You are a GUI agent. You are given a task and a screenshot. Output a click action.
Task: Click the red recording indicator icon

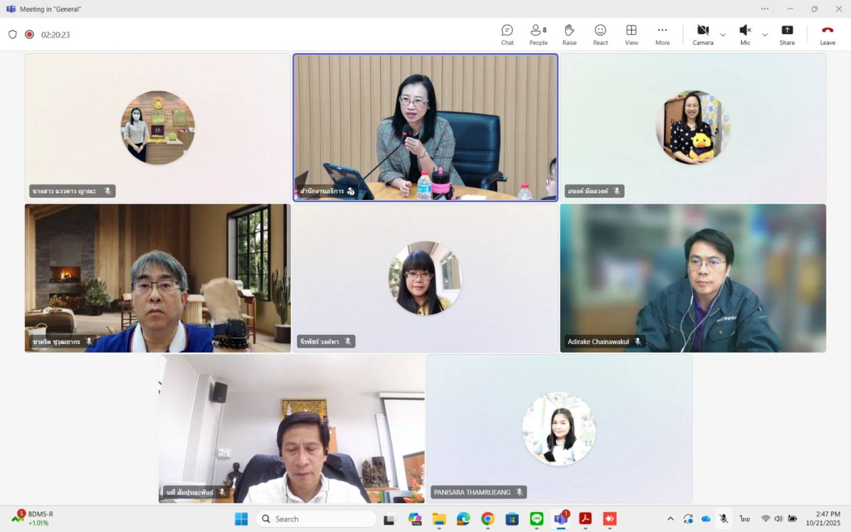tap(30, 34)
